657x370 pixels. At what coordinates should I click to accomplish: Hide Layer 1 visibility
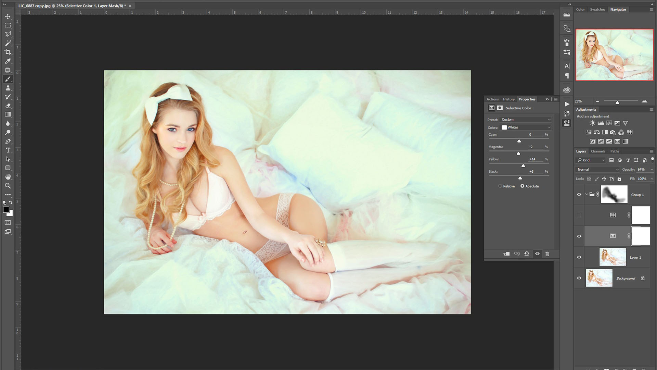click(579, 257)
